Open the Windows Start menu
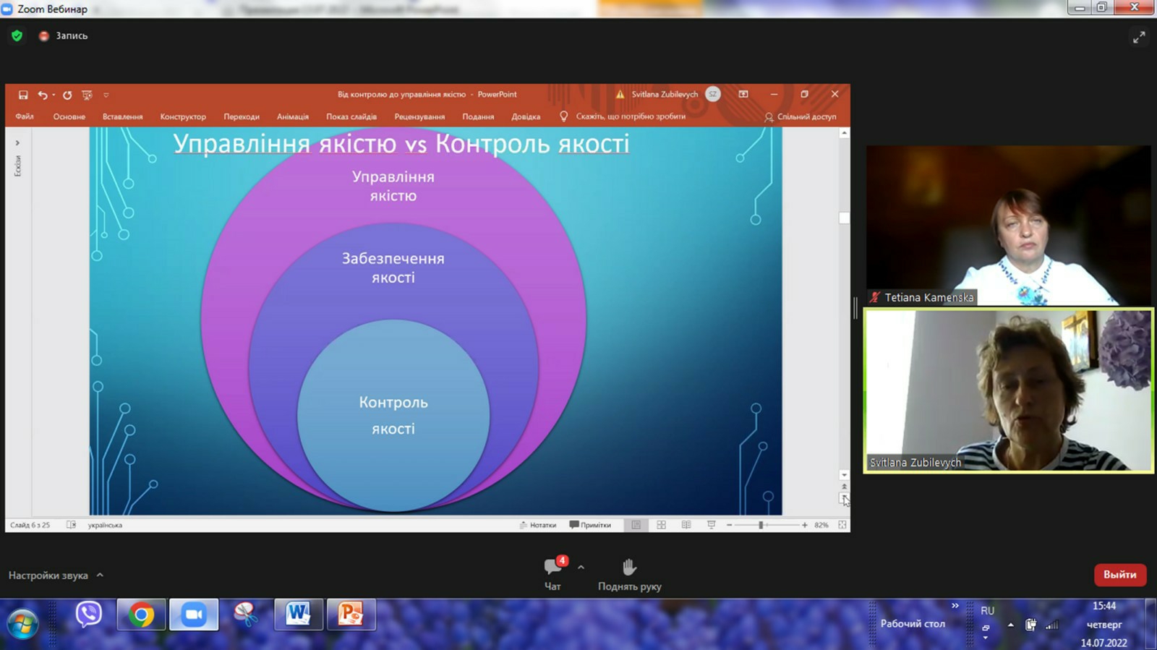The width and height of the screenshot is (1157, 650). 22,623
